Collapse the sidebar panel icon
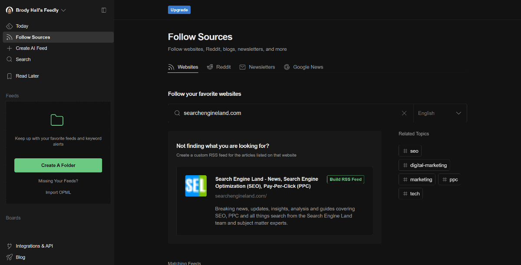This screenshot has height=265, width=521. point(104,10)
